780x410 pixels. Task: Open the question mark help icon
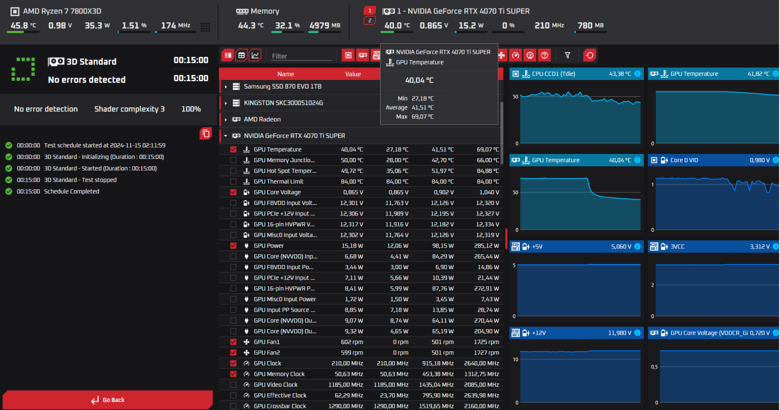[x=545, y=55]
